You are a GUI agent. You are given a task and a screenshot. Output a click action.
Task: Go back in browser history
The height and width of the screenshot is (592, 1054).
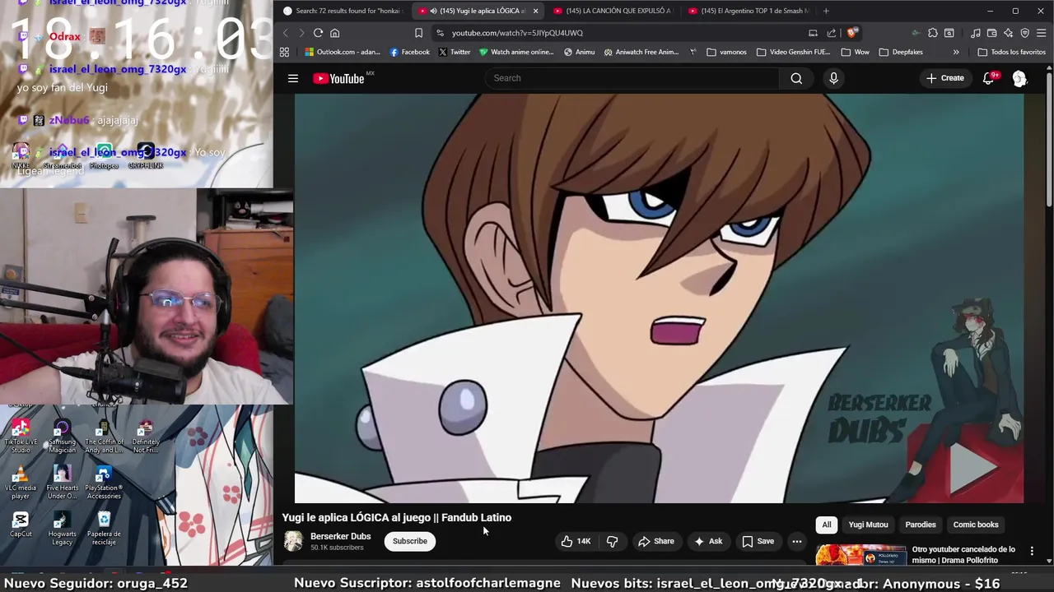285,33
